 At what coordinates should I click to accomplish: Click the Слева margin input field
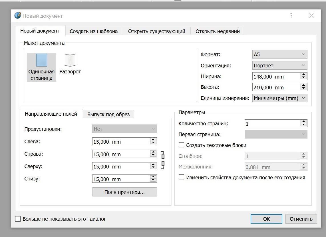[x=121, y=142]
